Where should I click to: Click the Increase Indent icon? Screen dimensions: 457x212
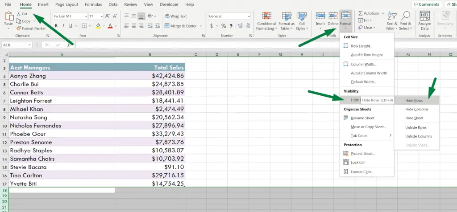click(x=158, y=26)
